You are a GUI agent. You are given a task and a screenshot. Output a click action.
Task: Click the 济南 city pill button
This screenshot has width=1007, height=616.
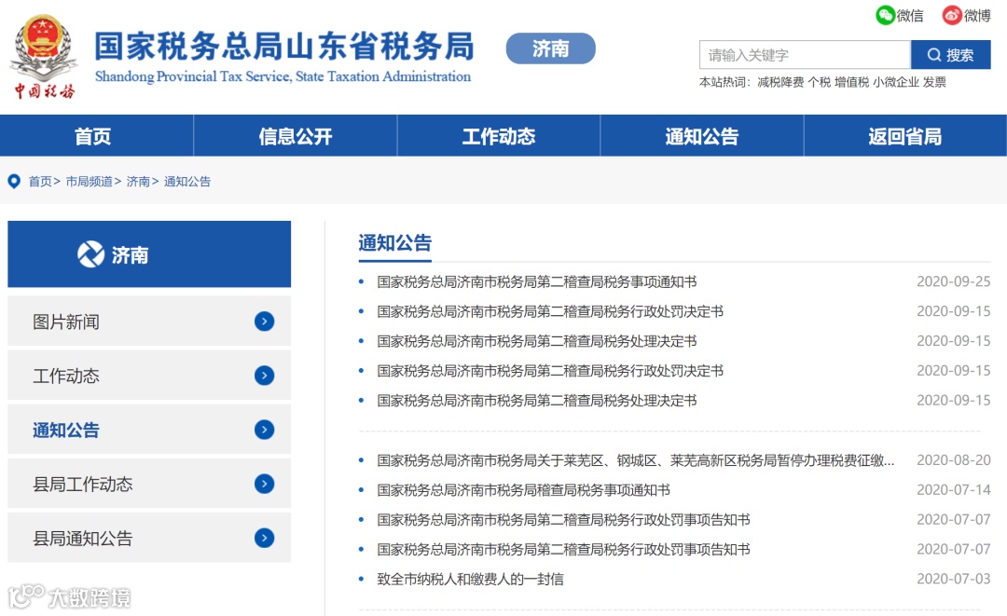pos(550,48)
